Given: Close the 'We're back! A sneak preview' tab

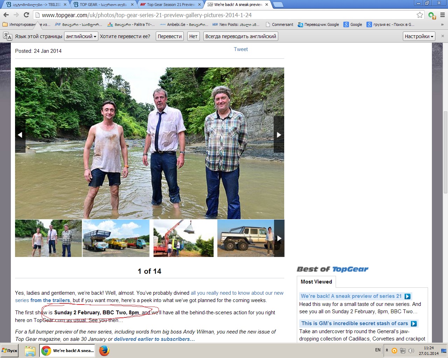Looking at the screenshot, I should click(x=267, y=5).
